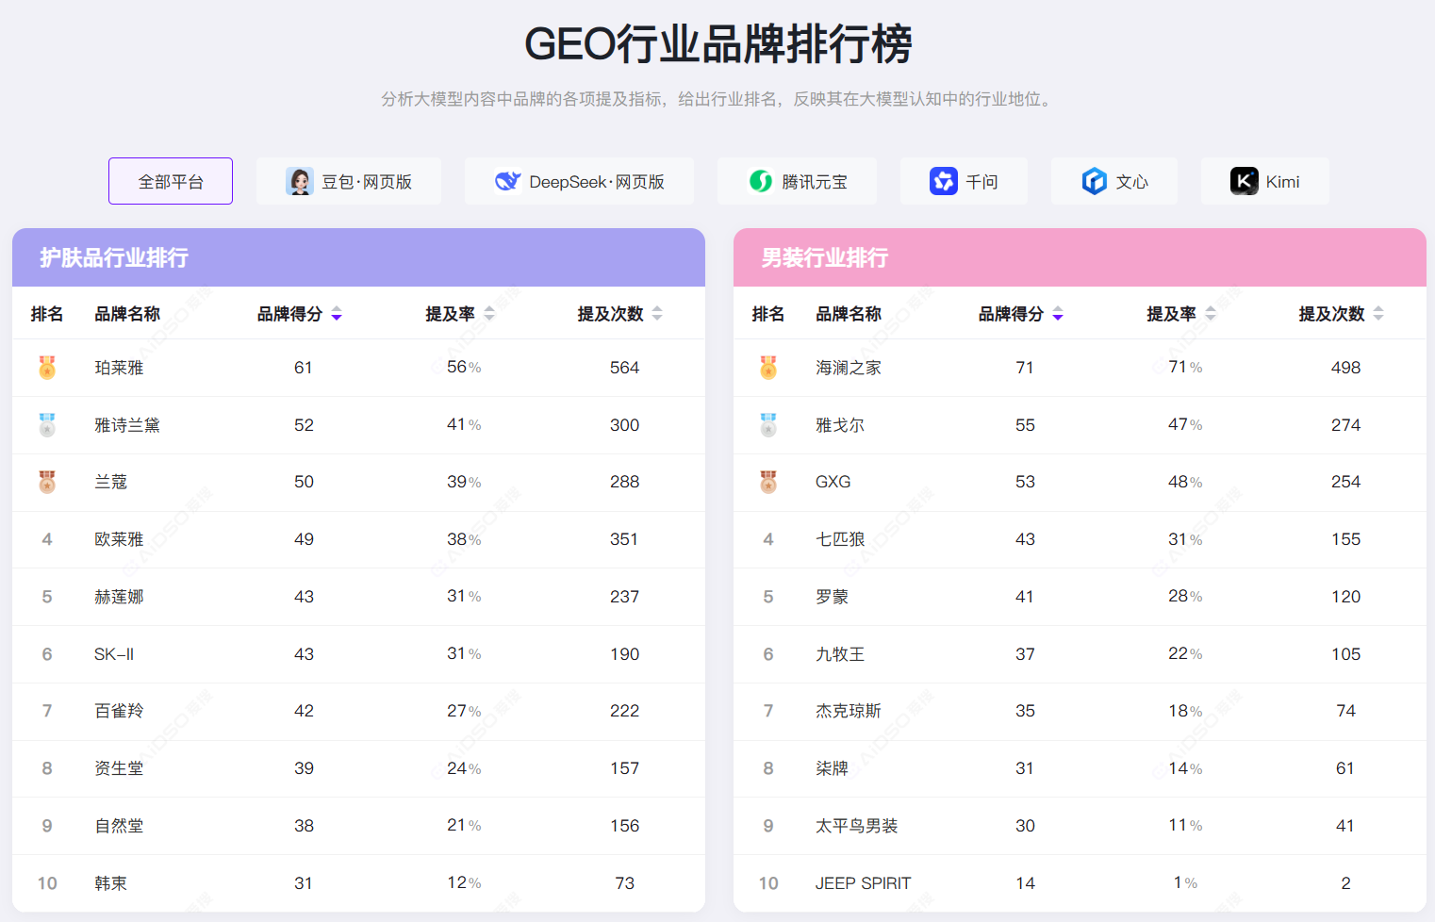Viewport: 1435px width, 922px height.
Task: Sort skincare table by 提及率
Action: tap(489, 314)
